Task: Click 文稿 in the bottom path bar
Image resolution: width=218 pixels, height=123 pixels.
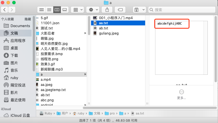Action: [97, 113]
